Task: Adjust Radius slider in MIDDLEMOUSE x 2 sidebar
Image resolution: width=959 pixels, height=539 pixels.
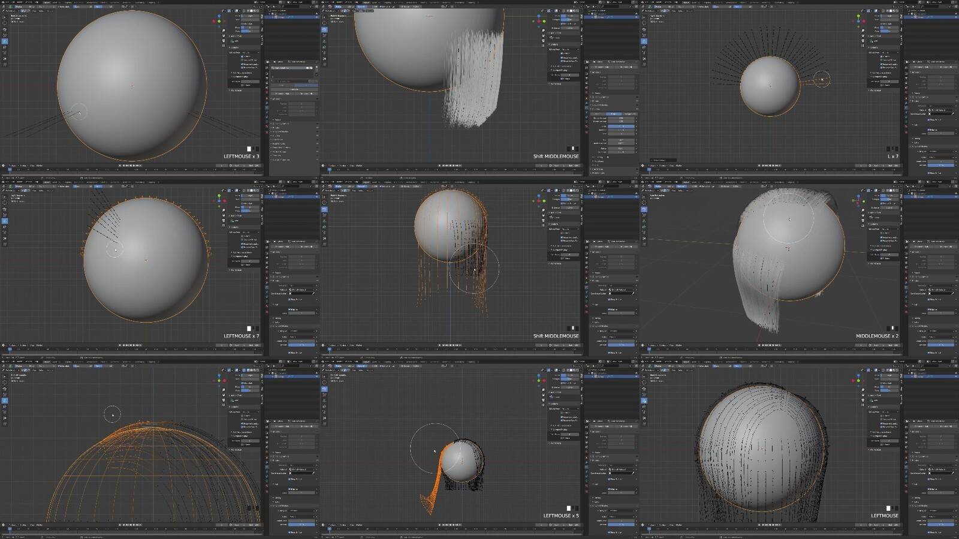Action: coord(889,195)
